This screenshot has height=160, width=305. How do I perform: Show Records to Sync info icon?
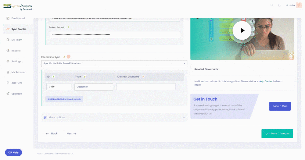click(x=64, y=57)
